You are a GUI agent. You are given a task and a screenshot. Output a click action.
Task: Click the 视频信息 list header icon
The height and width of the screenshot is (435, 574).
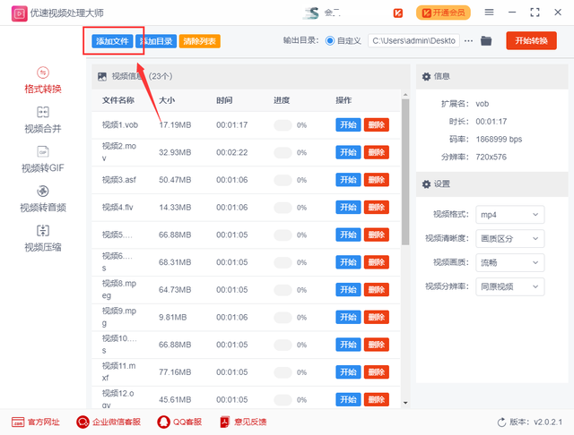click(102, 76)
